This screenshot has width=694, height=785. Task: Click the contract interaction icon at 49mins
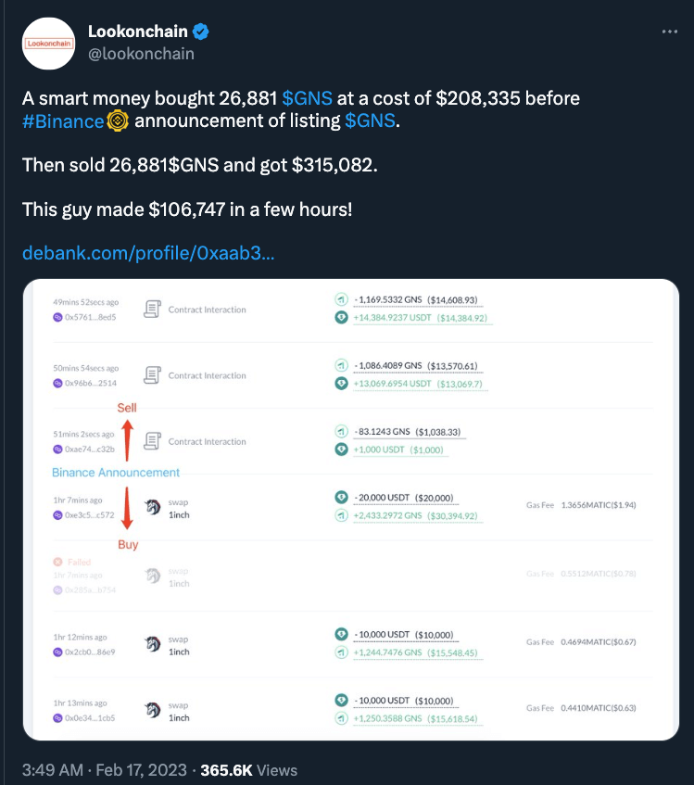(x=153, y=310)
